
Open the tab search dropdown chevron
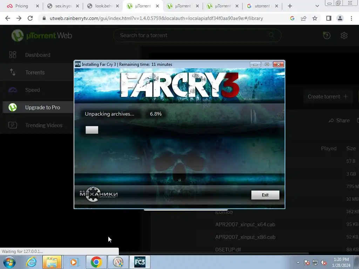tap(317, 6)
